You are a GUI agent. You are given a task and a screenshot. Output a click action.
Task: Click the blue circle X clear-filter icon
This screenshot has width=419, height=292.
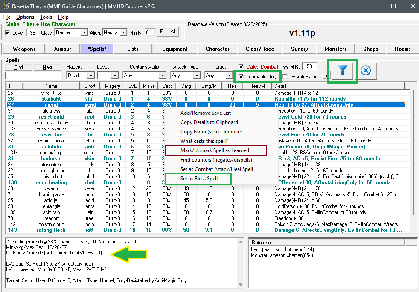(366, 71)
